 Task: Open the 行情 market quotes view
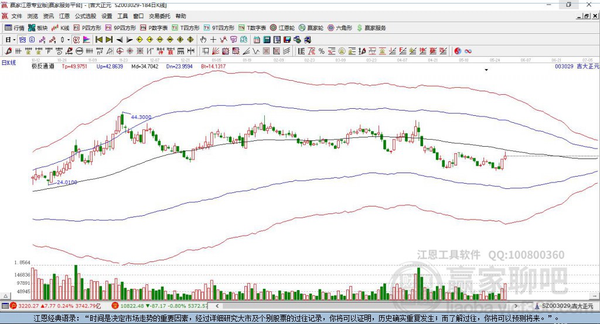point(15,28)
